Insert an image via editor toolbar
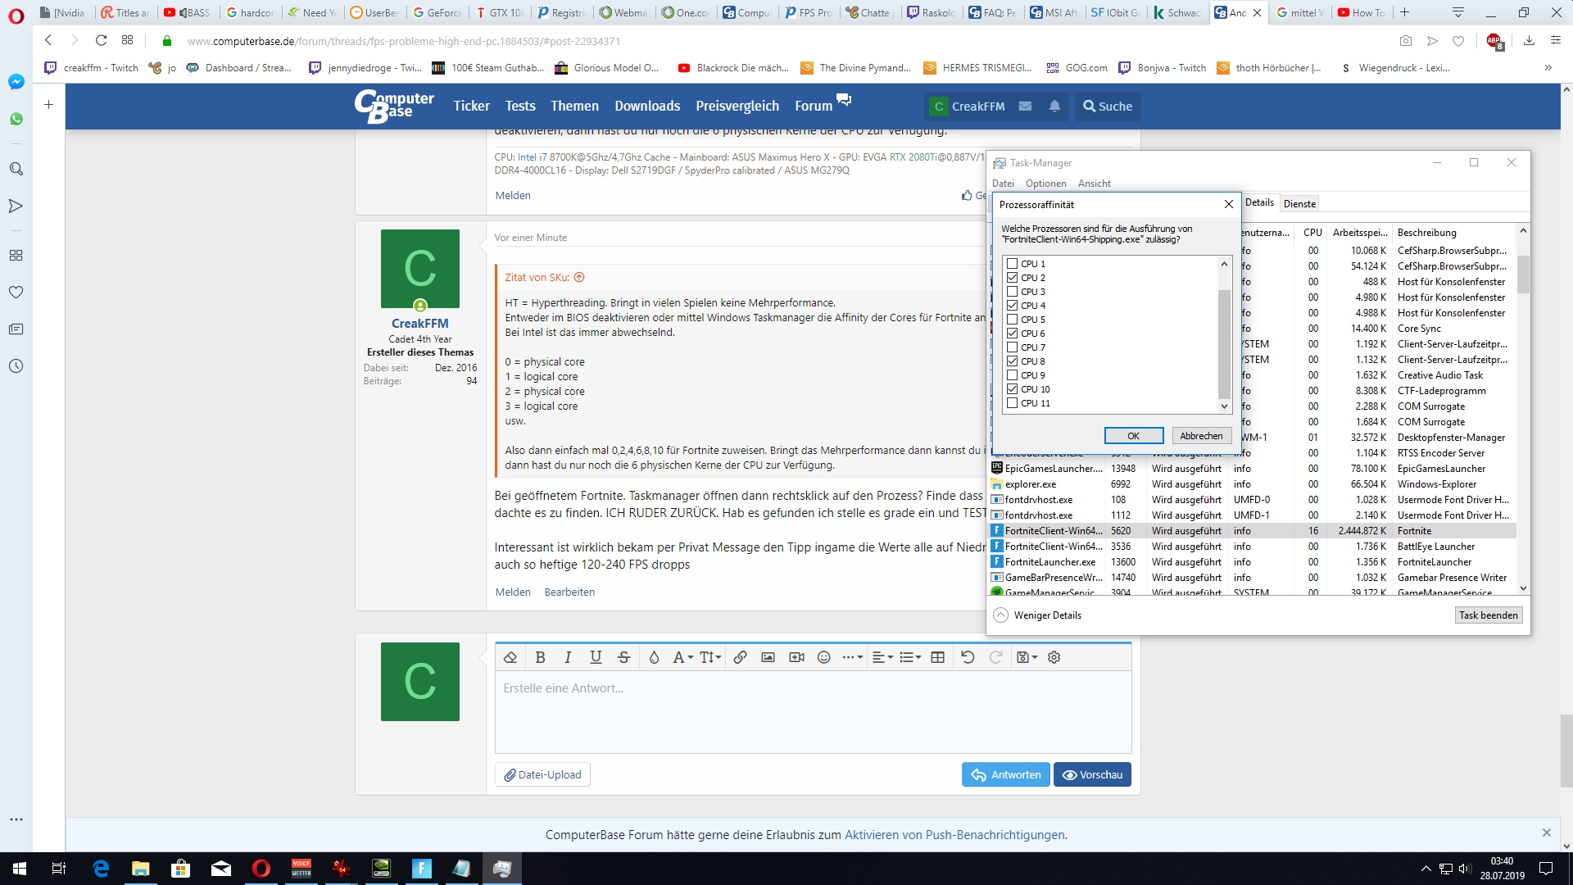 [x=768, y=657]
